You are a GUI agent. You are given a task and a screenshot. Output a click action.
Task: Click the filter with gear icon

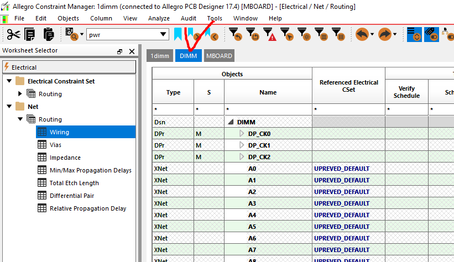point(304,34)
